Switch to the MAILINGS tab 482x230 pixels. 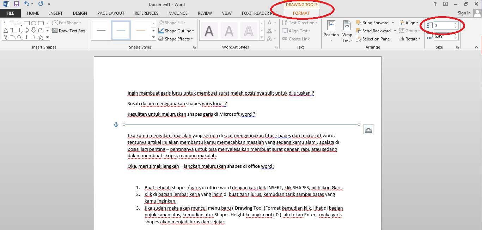point(178,13)
